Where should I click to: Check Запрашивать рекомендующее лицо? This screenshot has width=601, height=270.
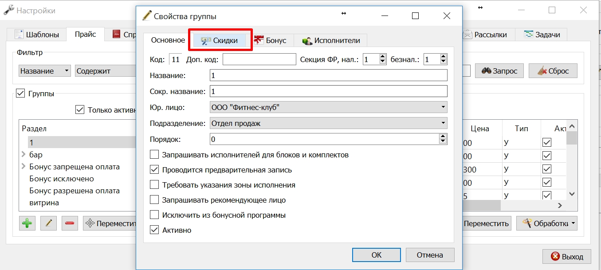(x=154, y=200)
